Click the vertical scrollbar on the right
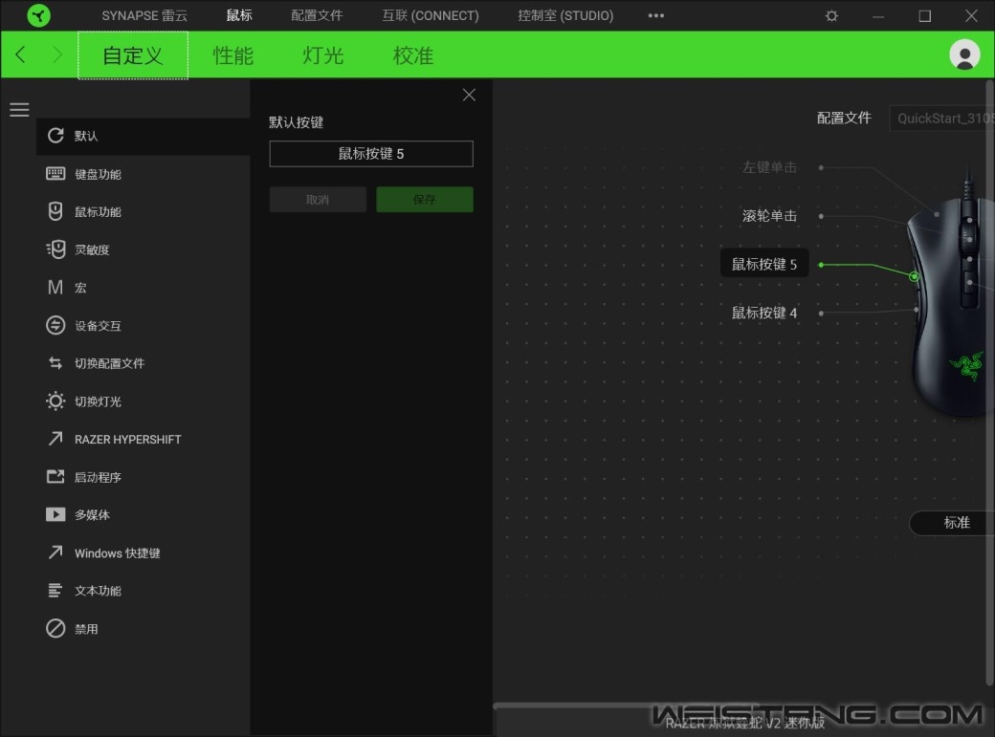 tap(990, 381)
